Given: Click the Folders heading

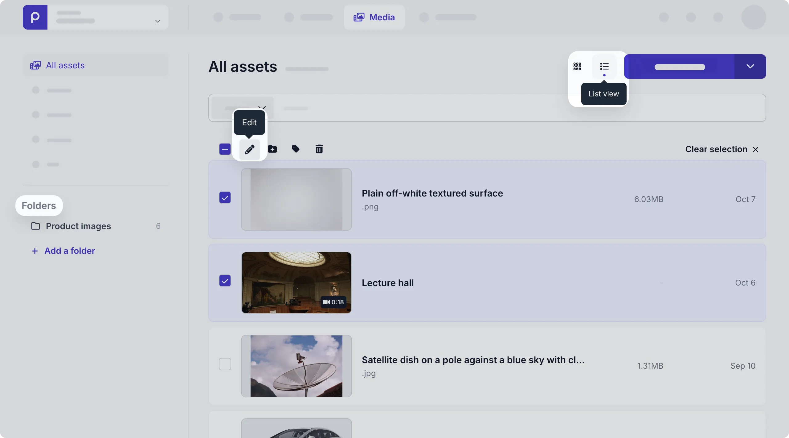Looking at the screenshot, I should [x=39, y=205].
